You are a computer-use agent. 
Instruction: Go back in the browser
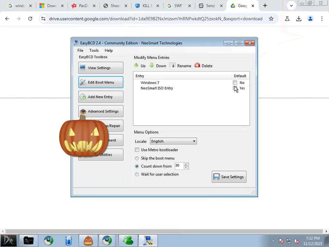coord(7,19)
